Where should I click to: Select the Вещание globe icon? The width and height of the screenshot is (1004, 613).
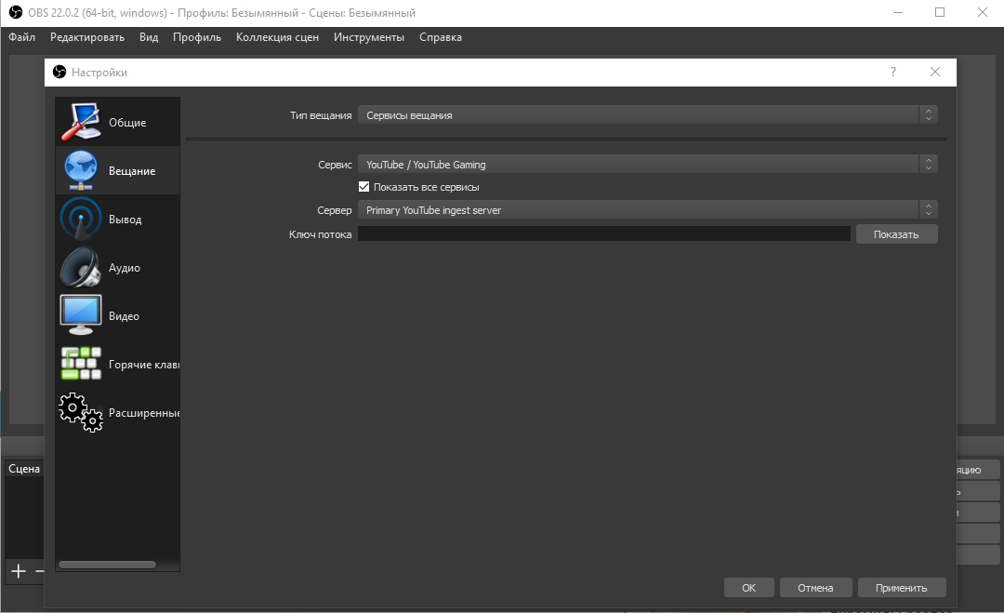point(81,170)
